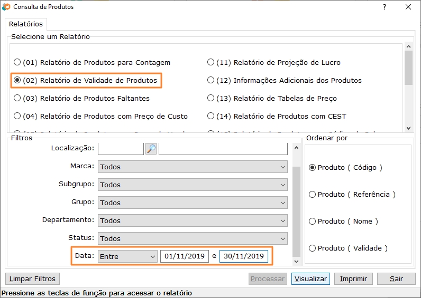Order by Produto ( Nome )
Viewport: 421px width, 298px height.
(x=343, y=222)
